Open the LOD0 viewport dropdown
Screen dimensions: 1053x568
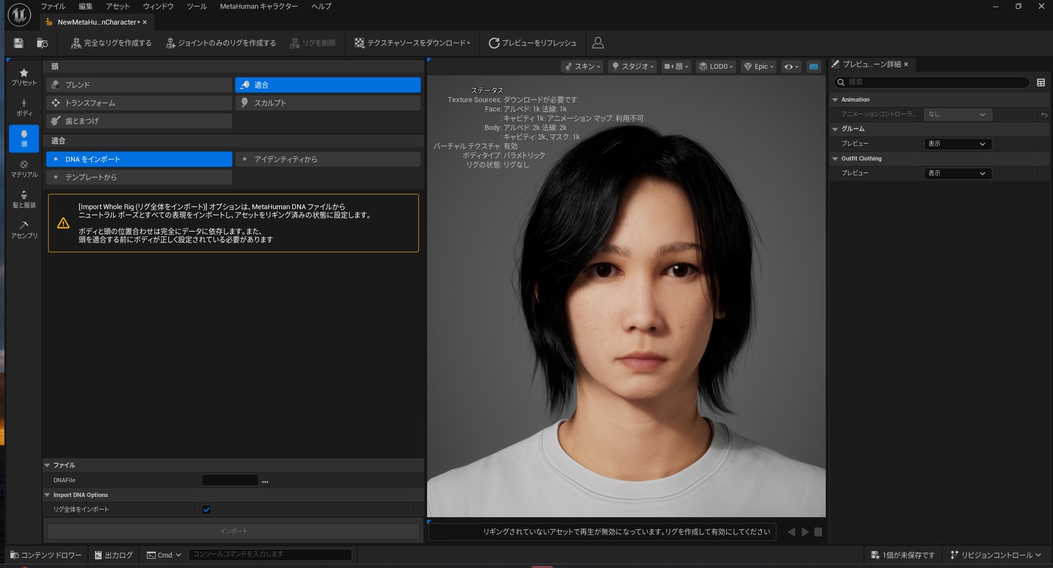click(717, 67)
